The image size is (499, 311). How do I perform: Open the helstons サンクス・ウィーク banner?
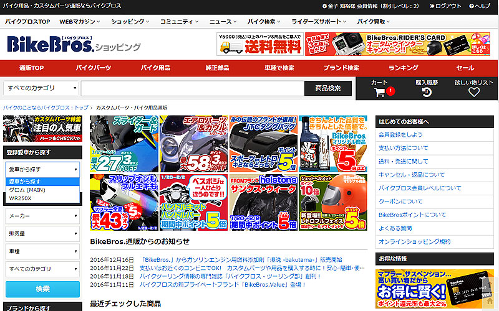click(263, 202)
